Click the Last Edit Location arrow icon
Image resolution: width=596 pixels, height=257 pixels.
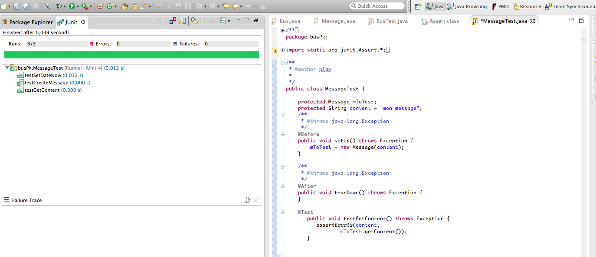(225, 6)
